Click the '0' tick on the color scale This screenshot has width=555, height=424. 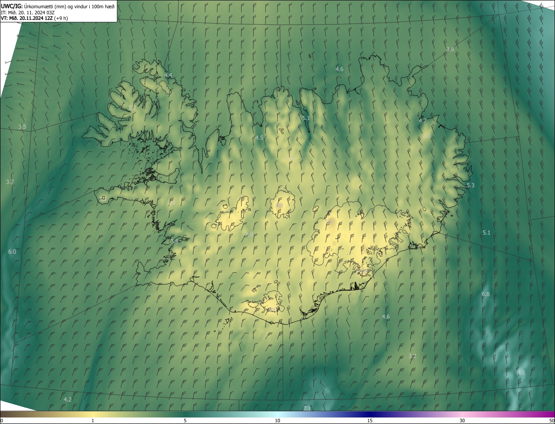coord(2,421)
